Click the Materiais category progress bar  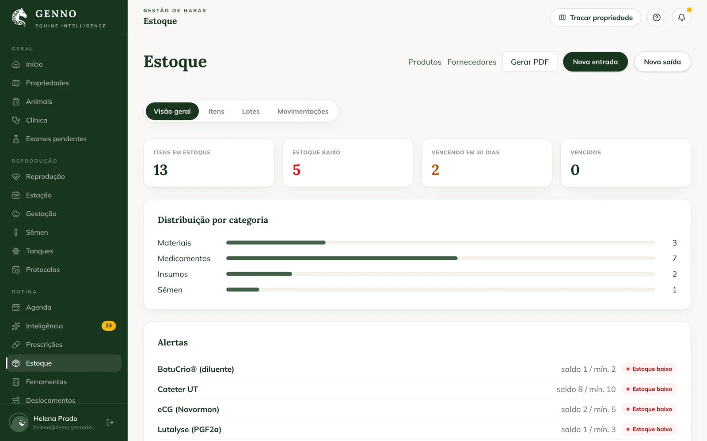(441, 243)
